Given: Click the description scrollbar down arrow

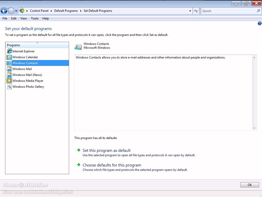Looking at the screenshot, I should 254,128.
